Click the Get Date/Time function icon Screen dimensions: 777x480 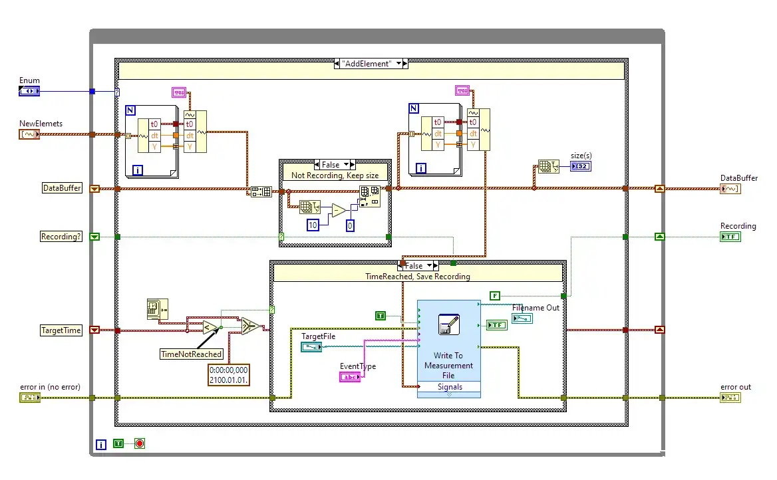click(x=158, y=309)
